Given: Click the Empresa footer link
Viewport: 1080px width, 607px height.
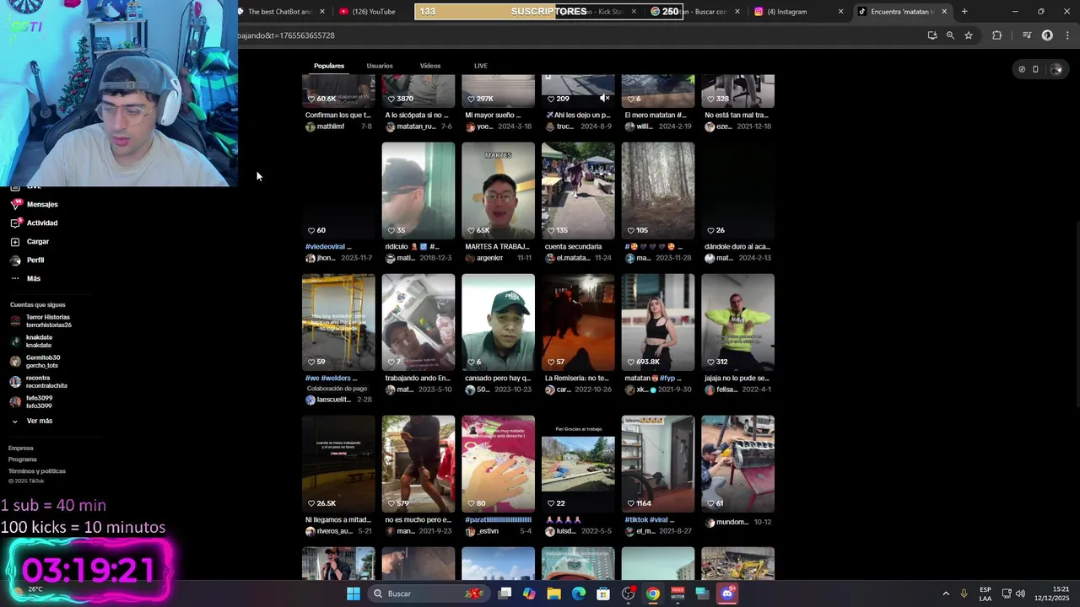Looking at the screenshot, I should [x=21, y=449].
